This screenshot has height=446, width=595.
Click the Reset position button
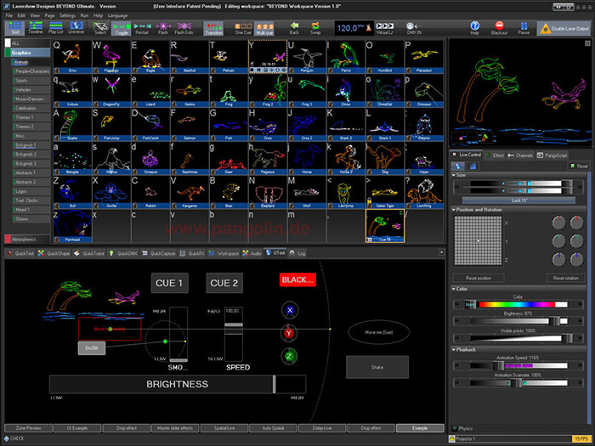[479, 278]
